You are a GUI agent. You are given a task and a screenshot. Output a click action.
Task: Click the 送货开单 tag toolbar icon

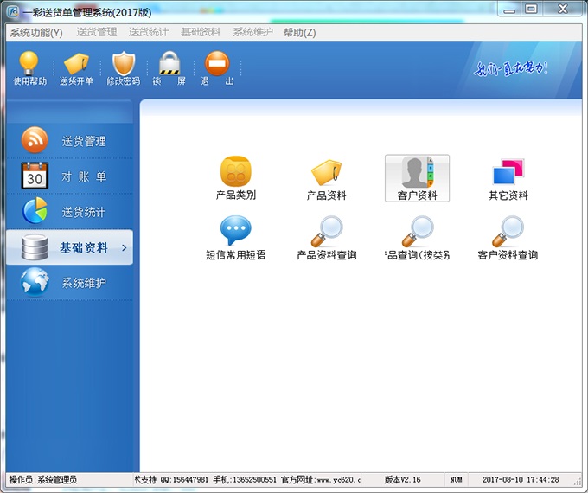coord(76,68)
